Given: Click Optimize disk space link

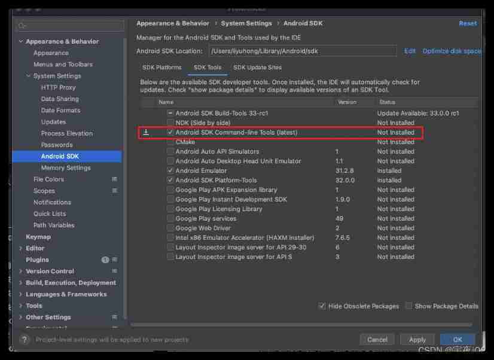Looking at the screenshot, I should point(452,51).
